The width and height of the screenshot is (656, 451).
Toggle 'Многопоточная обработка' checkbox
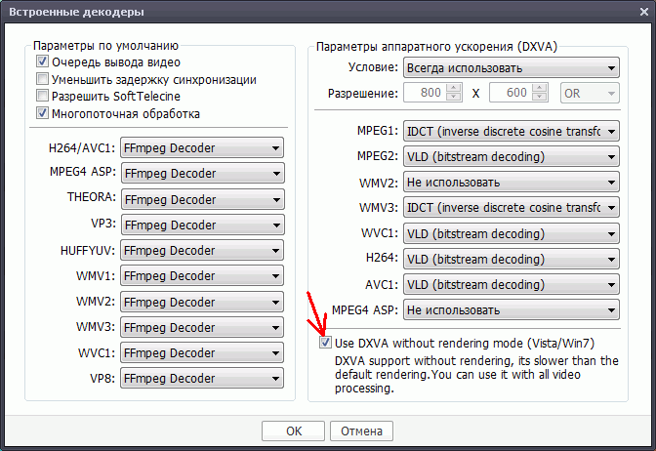click(x=42, y=112)
